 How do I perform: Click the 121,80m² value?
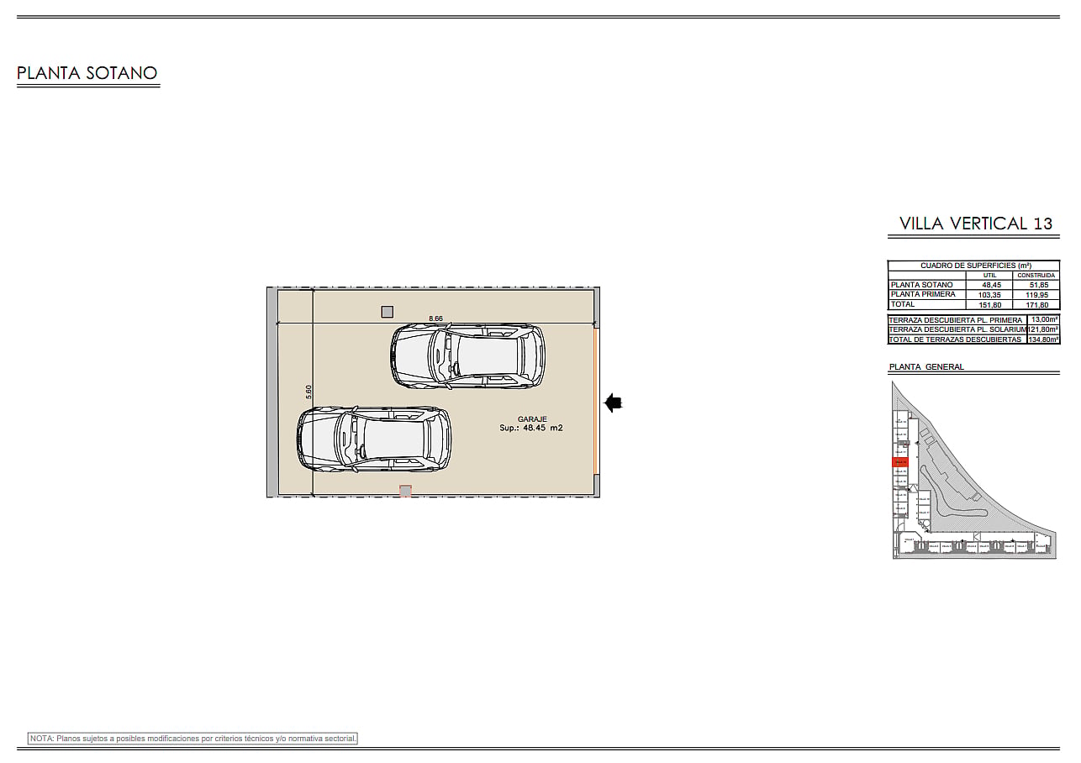pos(1044,330)
